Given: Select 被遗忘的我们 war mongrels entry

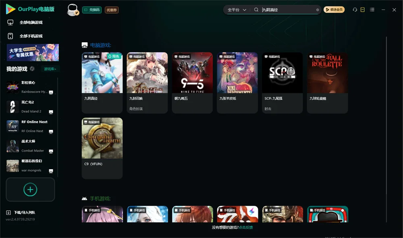Looking at the screenshot, I should click(x=30, y=166).
